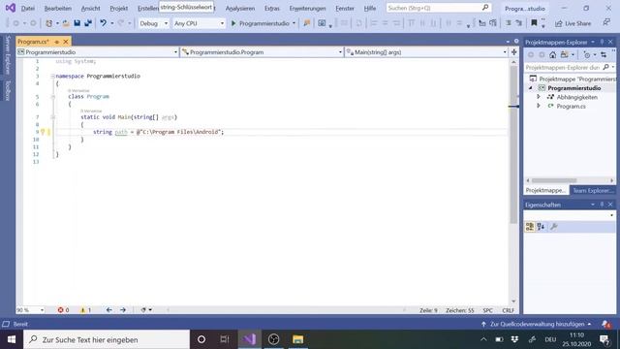Click the Save file toolbar icon
The image size is (620, 349).
click(x=77, y=23)
